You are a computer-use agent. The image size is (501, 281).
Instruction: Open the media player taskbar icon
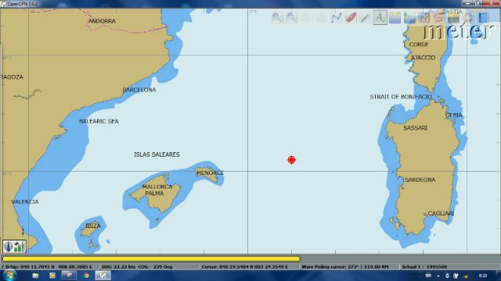tap(52, 276)
